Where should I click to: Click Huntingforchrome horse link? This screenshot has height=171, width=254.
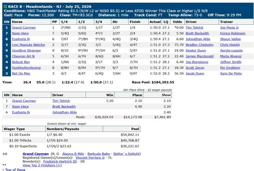click(x=26, y=68)
